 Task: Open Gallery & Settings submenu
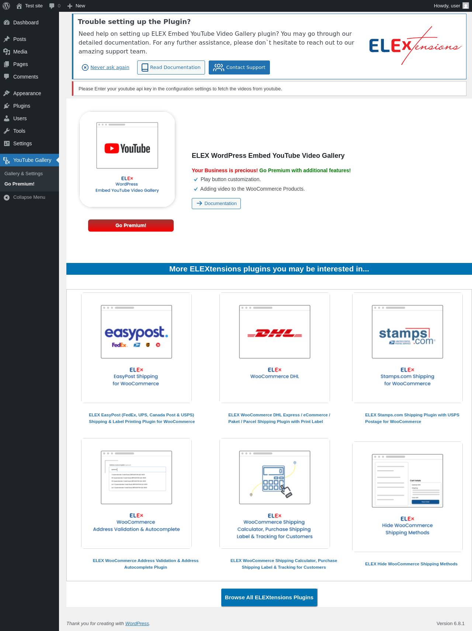click(24, 174)
